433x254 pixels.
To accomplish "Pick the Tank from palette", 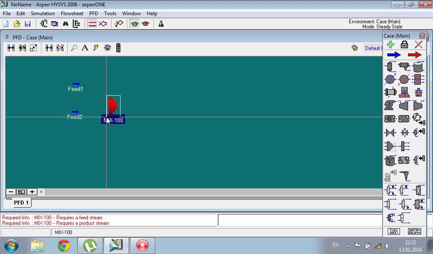I will 418,66.
